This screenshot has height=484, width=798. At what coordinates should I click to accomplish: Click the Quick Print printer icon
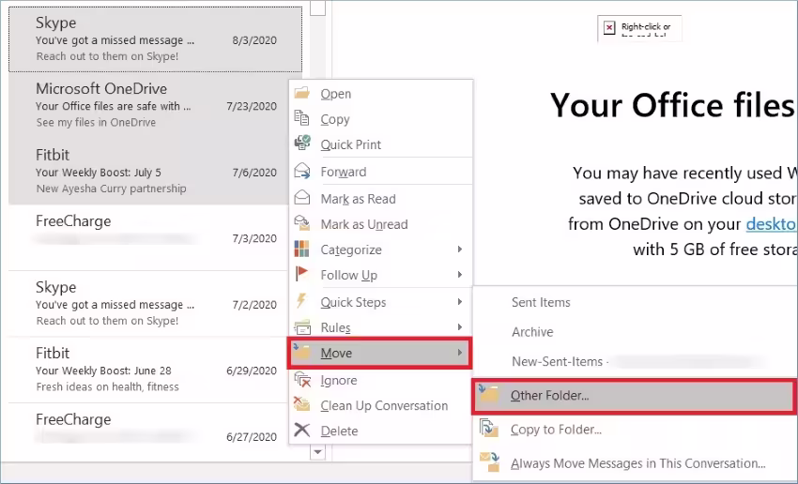click(x=302, y=144)
